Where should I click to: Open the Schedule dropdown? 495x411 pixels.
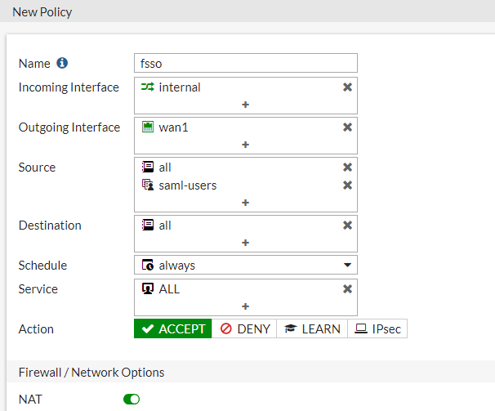[246, 265]
